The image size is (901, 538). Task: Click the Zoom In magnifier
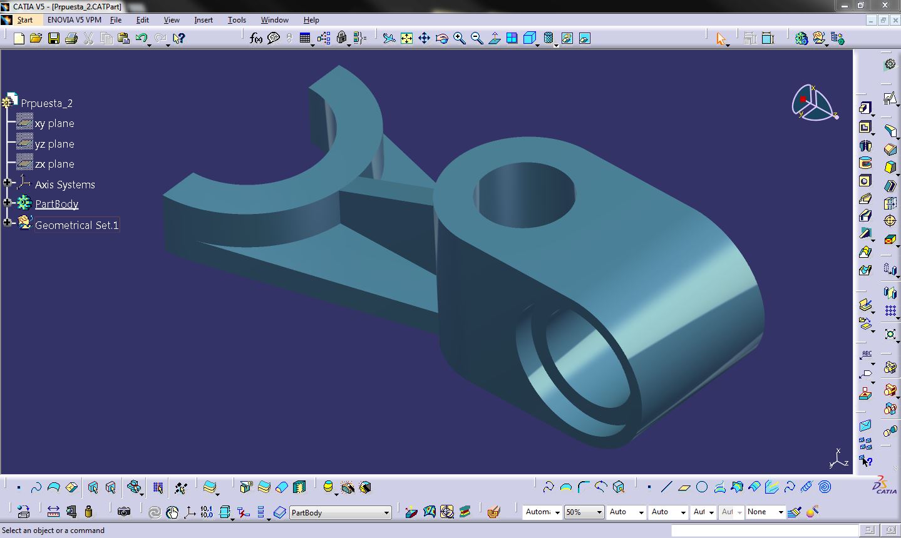(459, 39)
